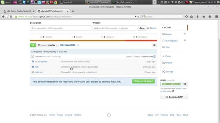
Task: Go to Firefox home page icon
Action: (204, 17)
